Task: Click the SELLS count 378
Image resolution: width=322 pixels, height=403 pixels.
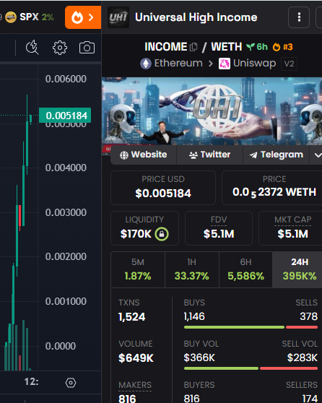Action: (x=308, y=316)
